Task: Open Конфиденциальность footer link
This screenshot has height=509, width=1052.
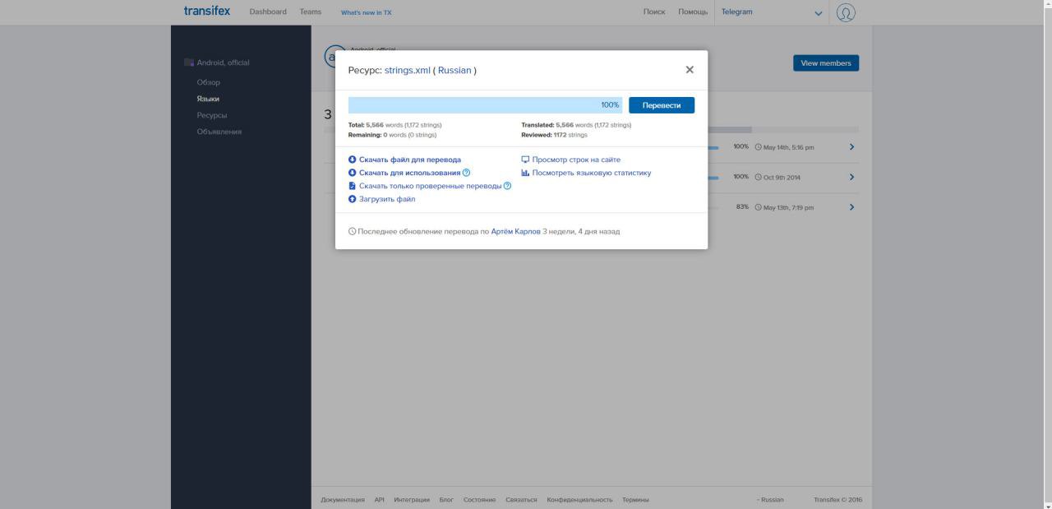Action: tap(579, 500)
